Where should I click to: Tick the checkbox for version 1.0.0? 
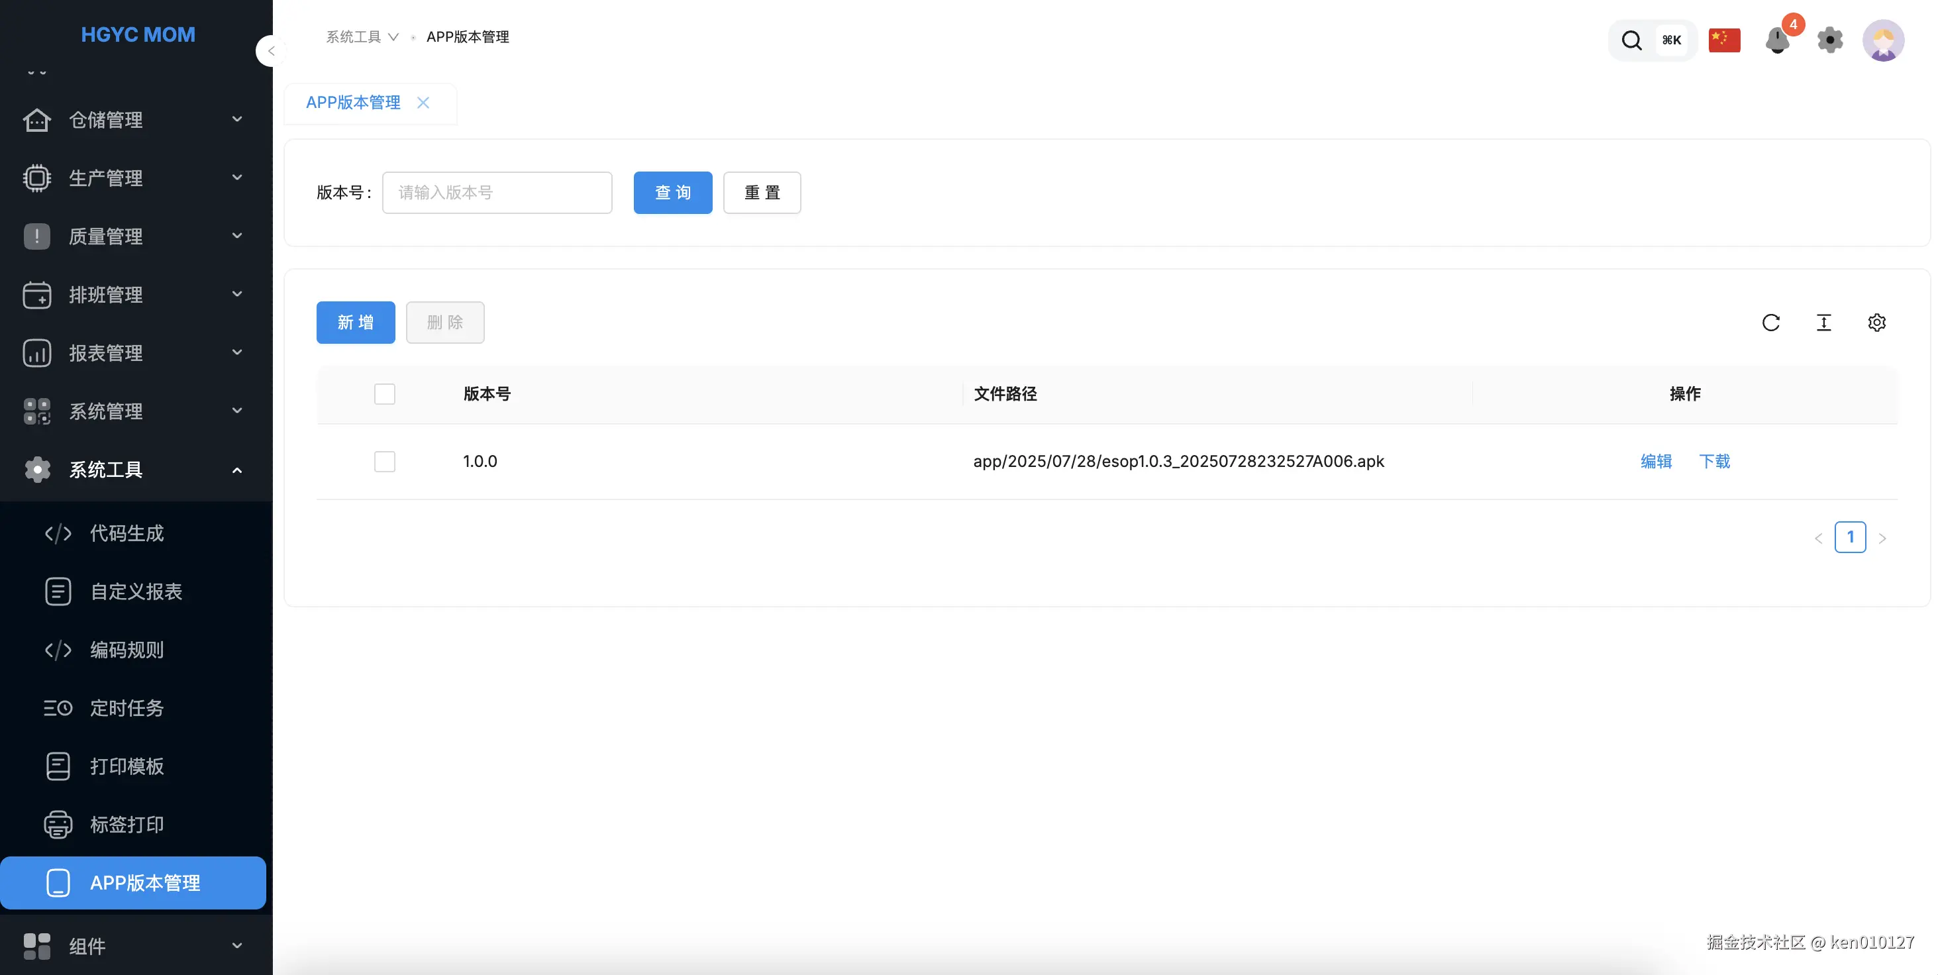(384, 461)
